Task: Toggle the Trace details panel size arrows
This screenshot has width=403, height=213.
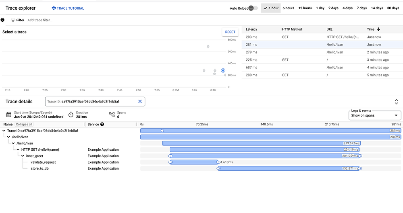Action: [396, 102]
